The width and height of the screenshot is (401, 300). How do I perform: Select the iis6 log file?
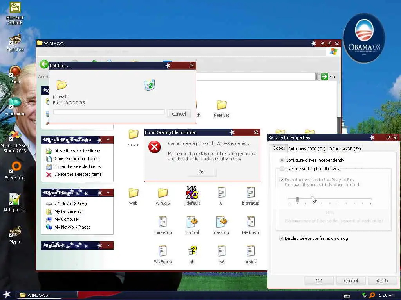222,255
